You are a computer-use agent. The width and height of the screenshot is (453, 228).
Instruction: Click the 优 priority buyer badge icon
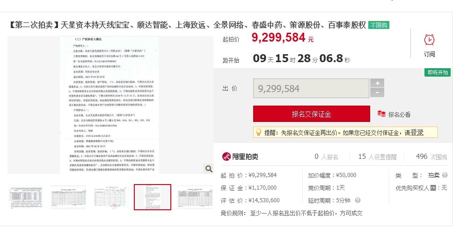tap(433, 188)
